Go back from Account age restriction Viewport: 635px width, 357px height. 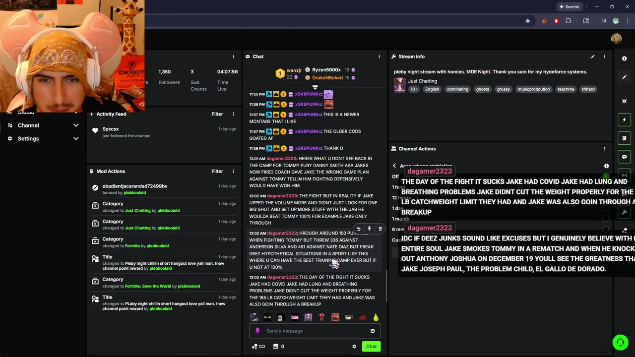coord(394,166)
